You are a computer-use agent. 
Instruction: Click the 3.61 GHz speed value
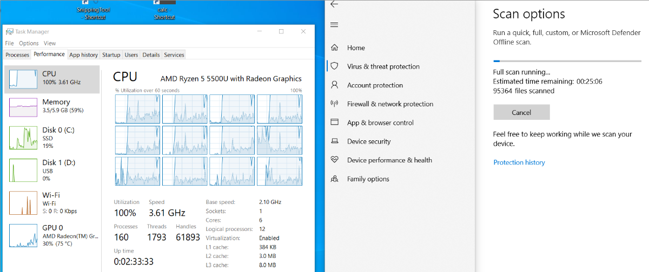tap(167, 213)
